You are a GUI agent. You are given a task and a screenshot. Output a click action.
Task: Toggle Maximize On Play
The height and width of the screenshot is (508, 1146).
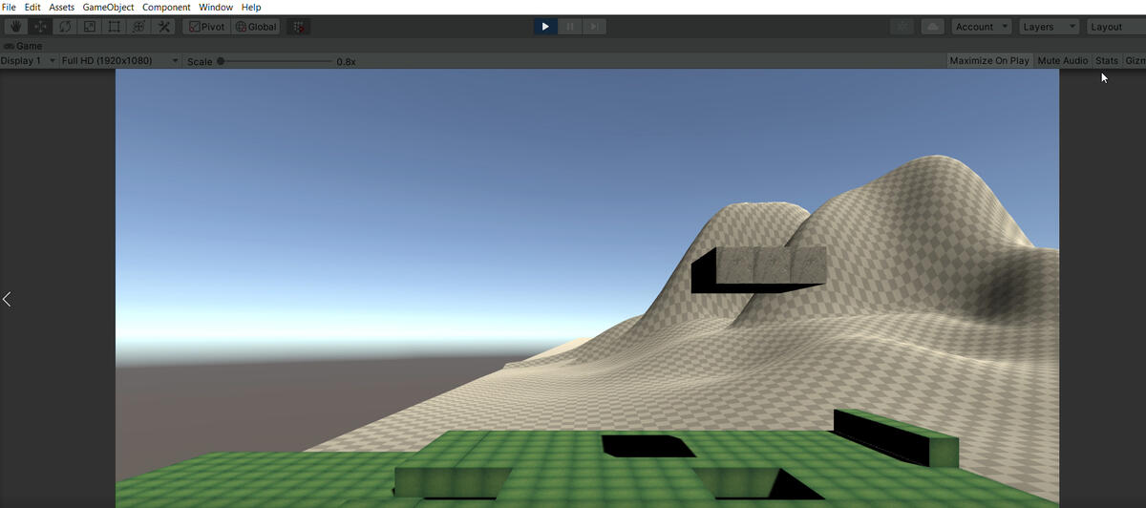[x=989, y=61]
